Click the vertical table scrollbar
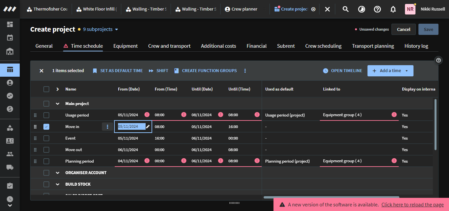Viewport: 449px width, 211px height. [436, 124]
